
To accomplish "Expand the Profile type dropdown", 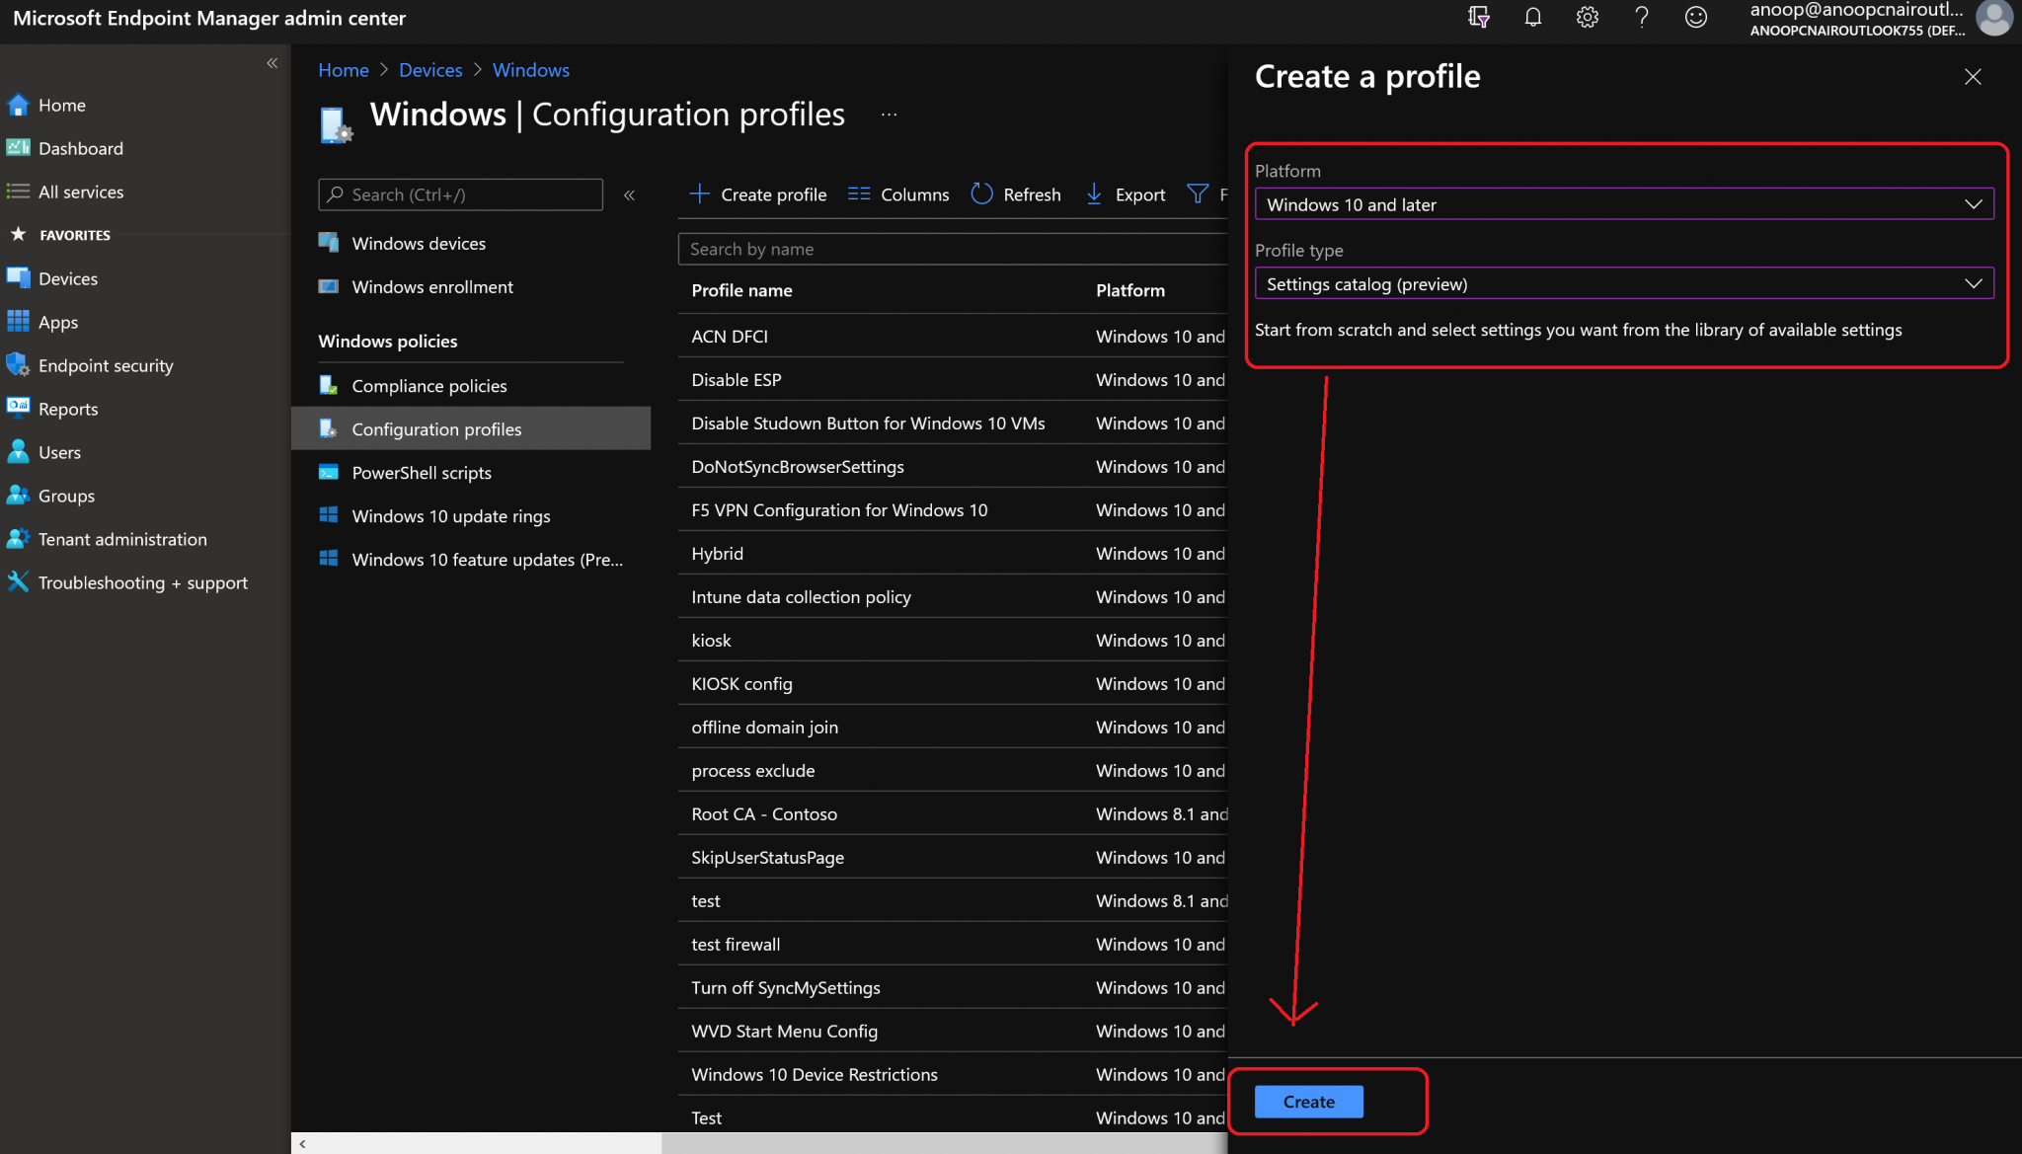I will (1624, 284).
